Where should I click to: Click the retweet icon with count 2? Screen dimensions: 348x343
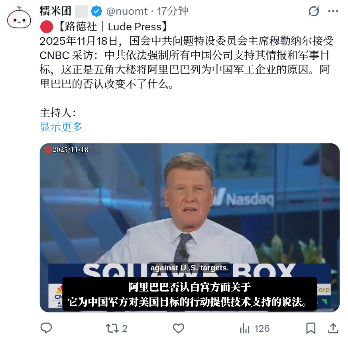point(116,328)
